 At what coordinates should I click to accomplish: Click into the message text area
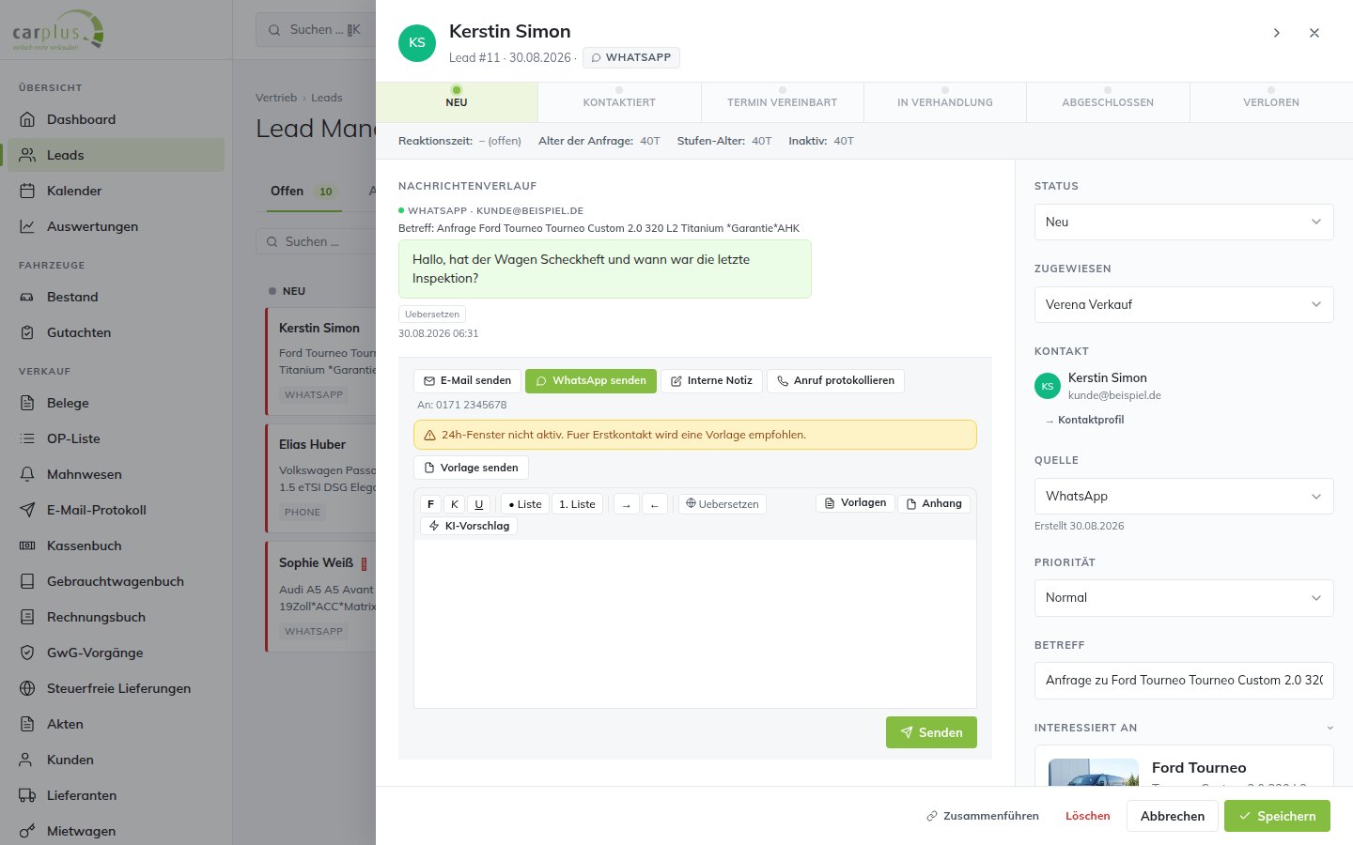pyautogui.click(x=695, y=623)
